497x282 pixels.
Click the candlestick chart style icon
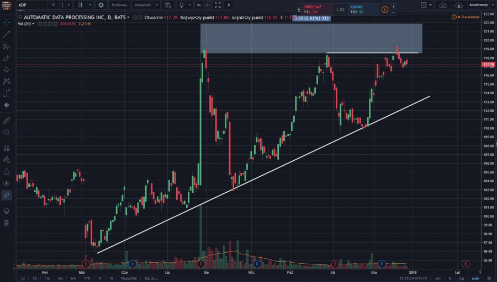point(81,5)
